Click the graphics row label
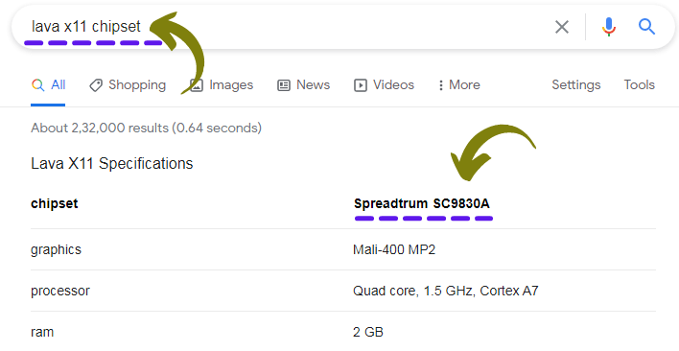This screenshot has width=679, height=351. pos(56,250)
